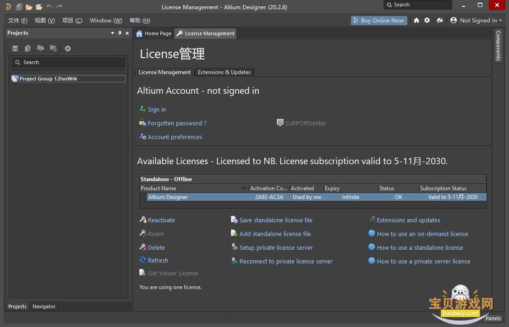
Task: Select License Management sub-tab
Action: pyautogui.click(x=164, y=72)
